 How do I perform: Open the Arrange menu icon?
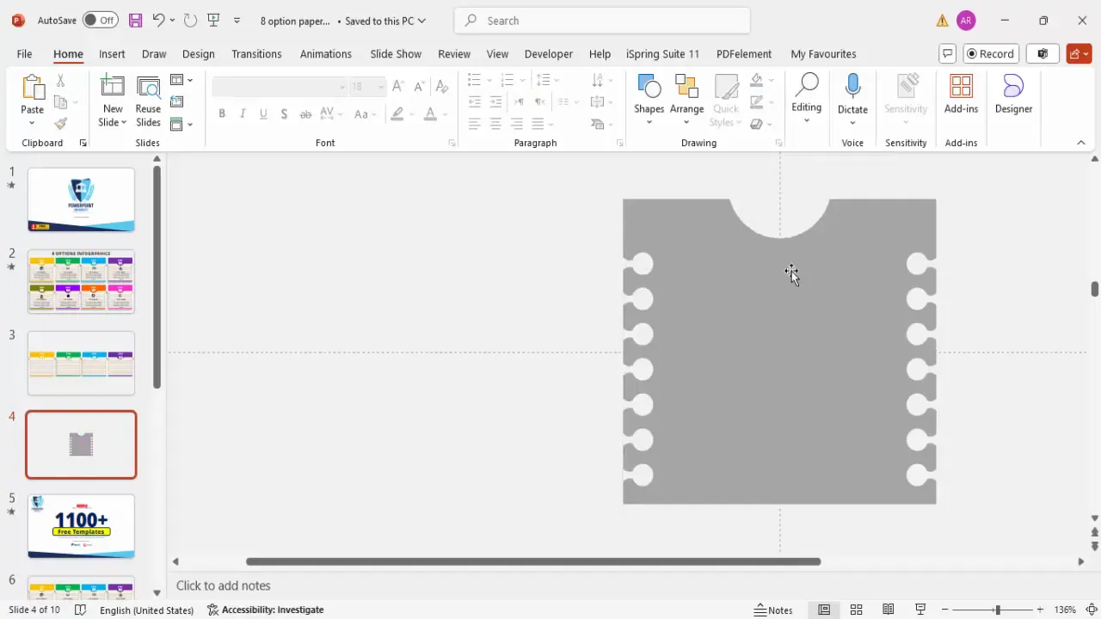(686, 87)
